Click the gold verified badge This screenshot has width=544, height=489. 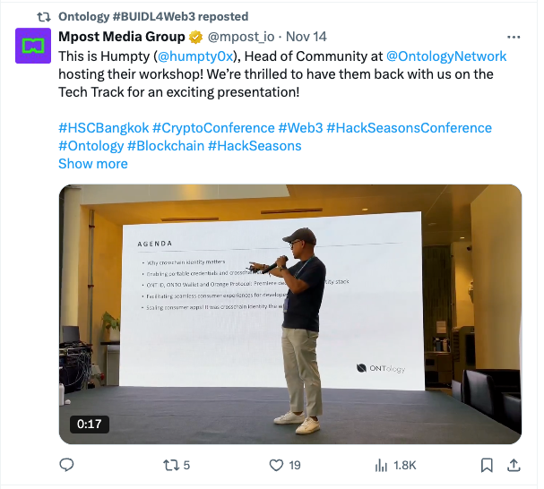coord(194,38)
